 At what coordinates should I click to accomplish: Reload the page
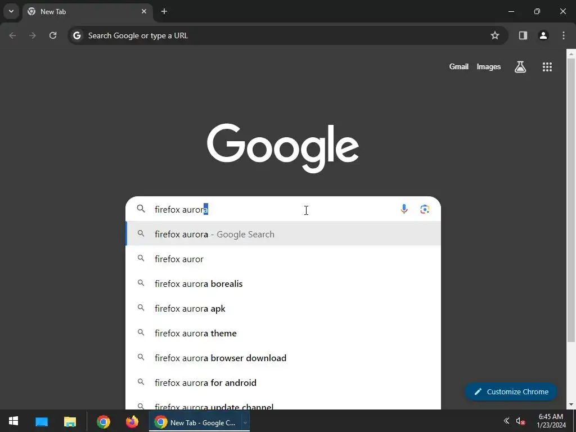tap(53, 35)
